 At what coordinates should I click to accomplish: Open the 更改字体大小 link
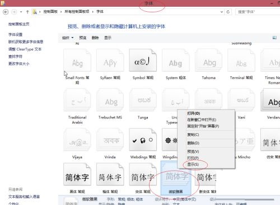pos(19,64)
